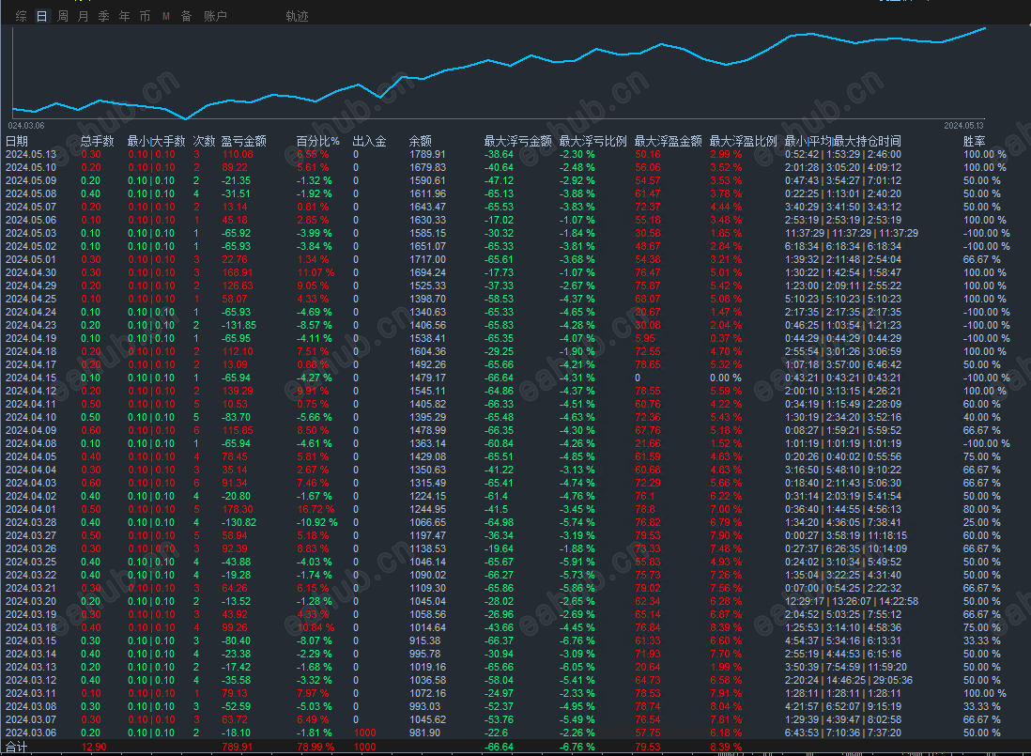Click the 余额 column header
The width and height of the screenshot is (1031, 756).
[420, 141]
